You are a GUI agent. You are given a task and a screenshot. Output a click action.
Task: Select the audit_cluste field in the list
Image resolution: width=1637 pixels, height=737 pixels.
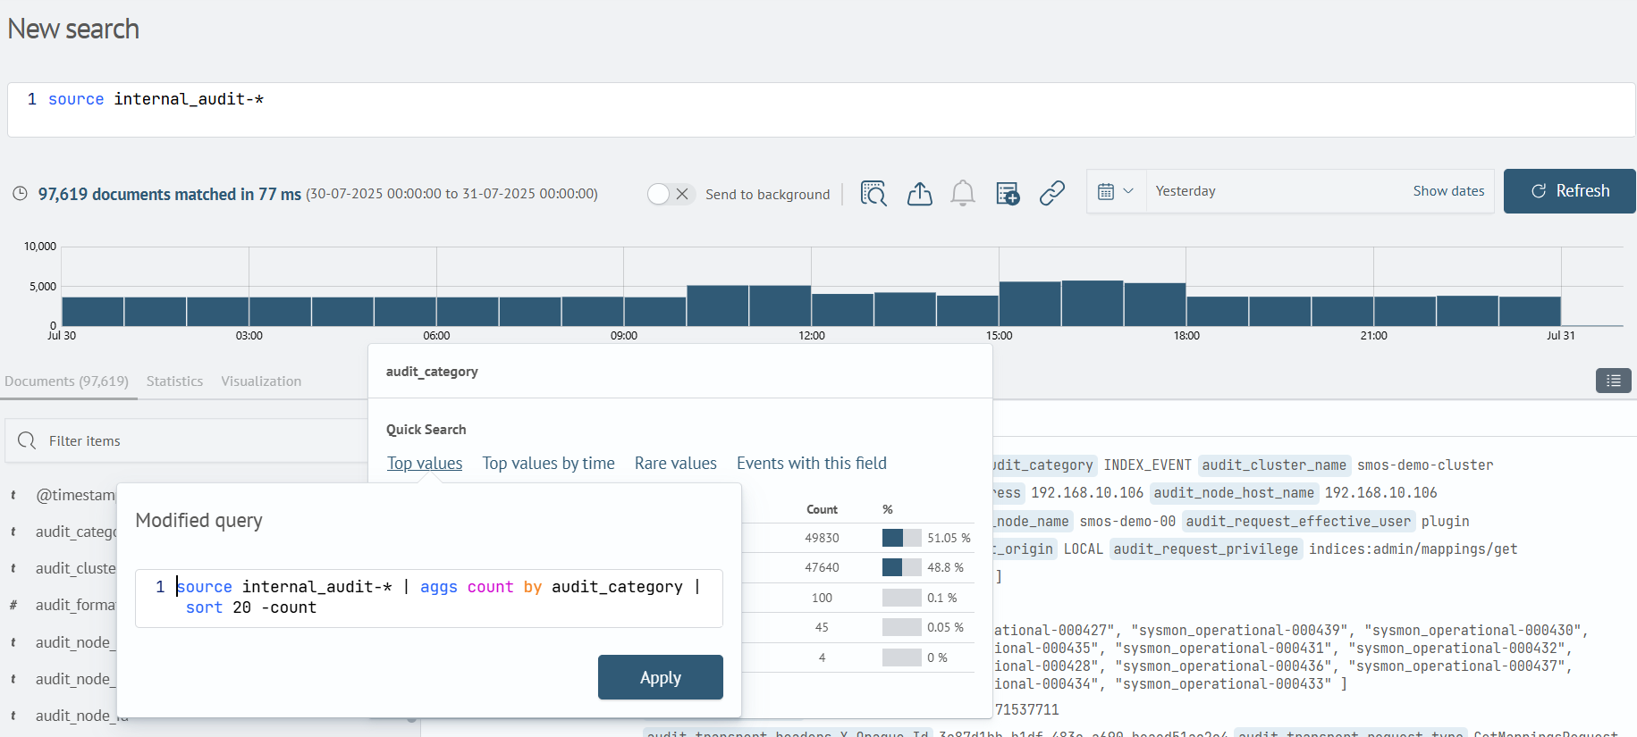76,568
